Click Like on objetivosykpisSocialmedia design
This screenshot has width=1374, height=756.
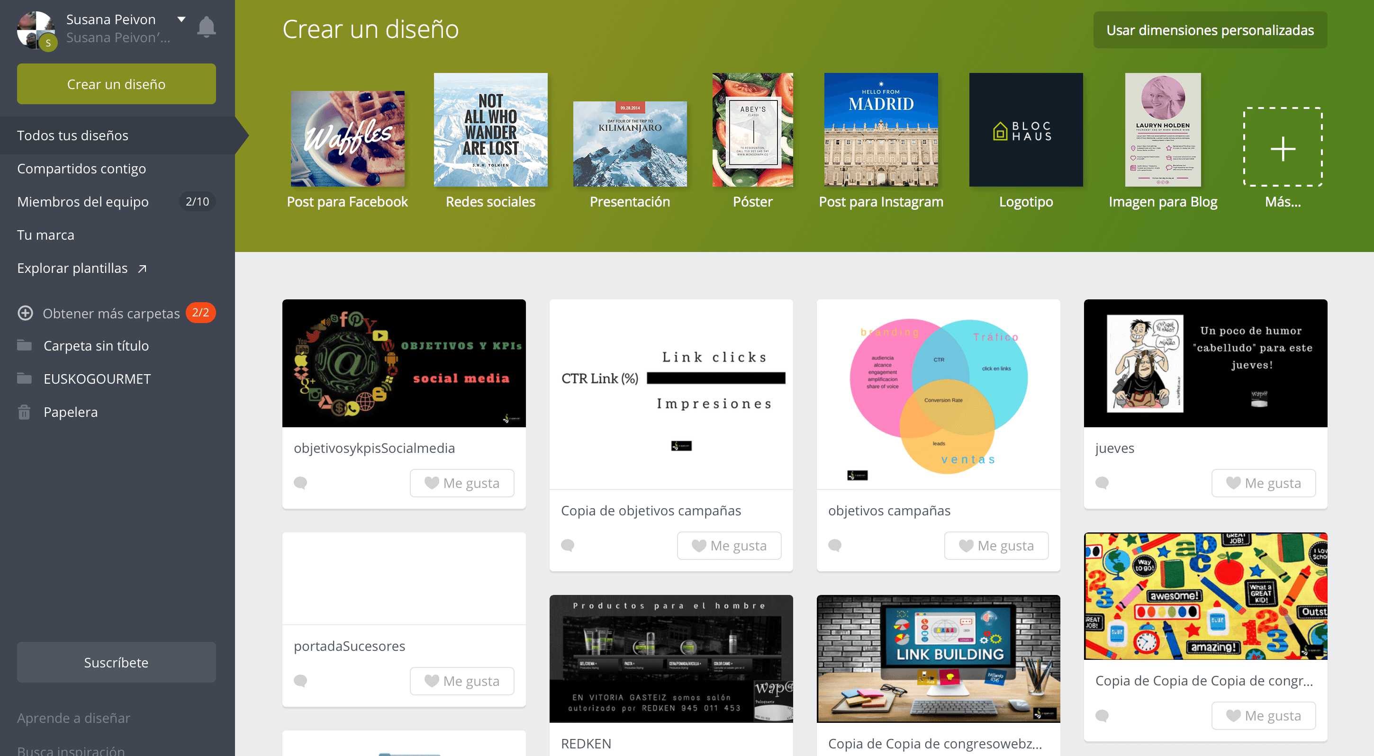pos(462,482)
